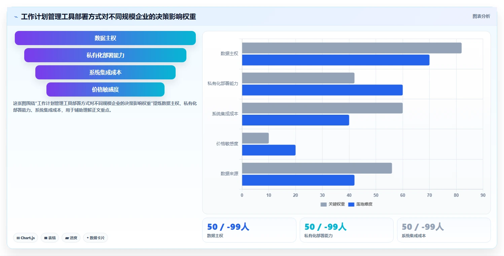Click the gray 数据主权 关键权重 bar

tap(352, 48)
